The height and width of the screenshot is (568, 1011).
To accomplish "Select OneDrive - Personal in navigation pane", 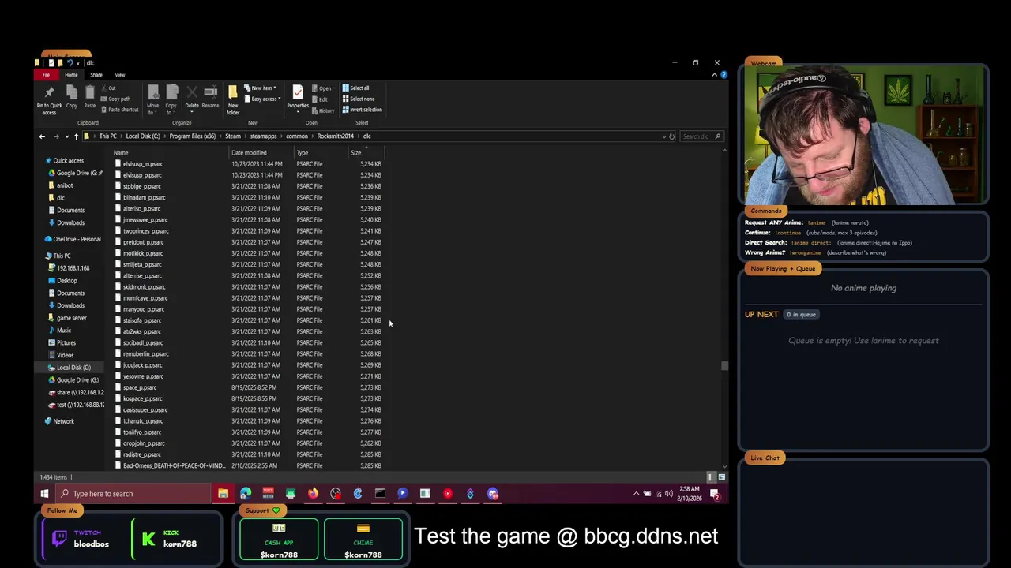I will (73, 239).
